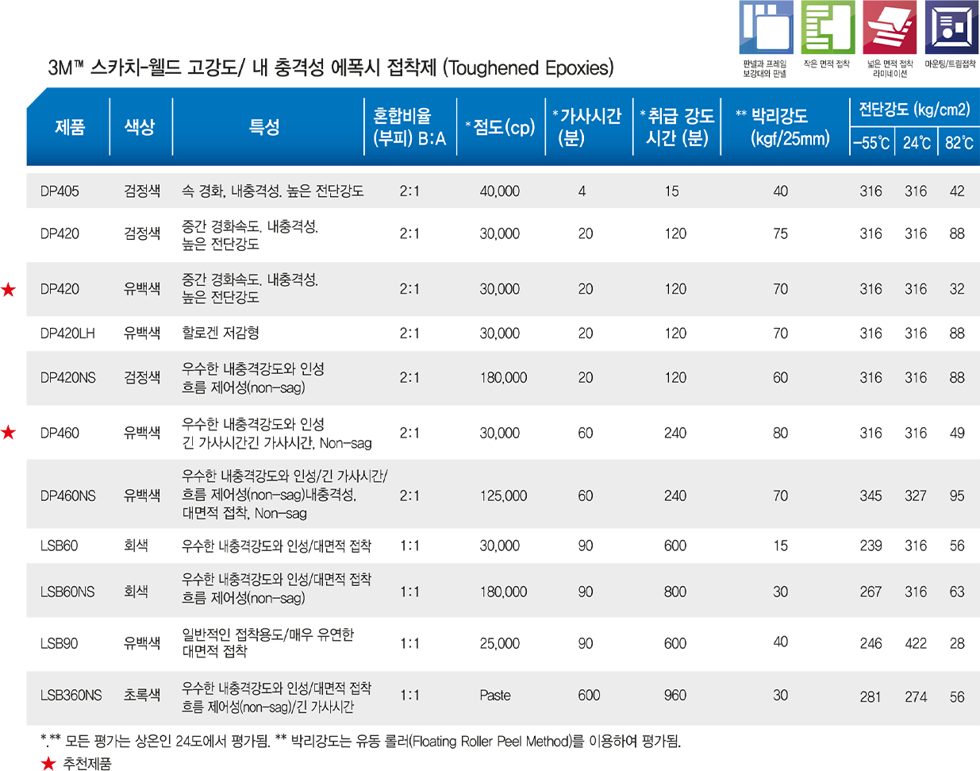Viewport: 980px width, 771px height.
Task: Click the Paste viscosity cell
Action: click(495, 696)
